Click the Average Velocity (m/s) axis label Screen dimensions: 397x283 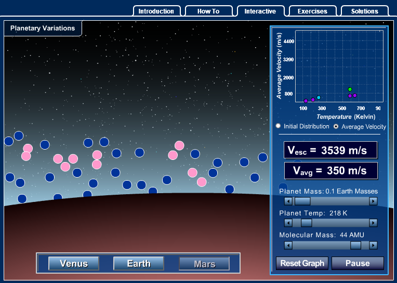(x=279, y=66)
